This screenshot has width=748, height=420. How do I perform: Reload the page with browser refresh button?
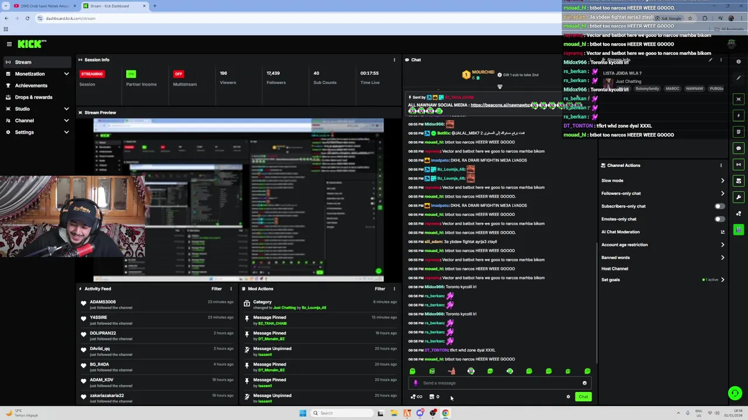(27, 18)
